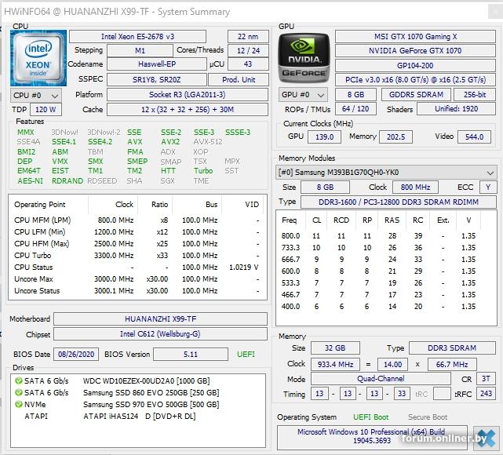Click the memory multiplier 14.00 field
Image resolution: width=503 pixels, height=455 pixels.
coord(392,364)
